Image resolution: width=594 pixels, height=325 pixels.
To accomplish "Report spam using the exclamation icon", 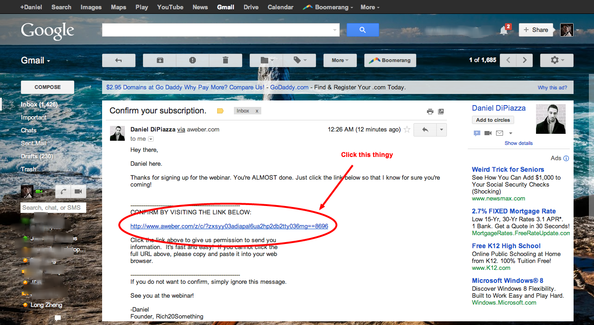I will click(x=193, y=60).
